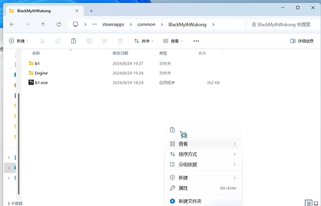Click the Share toolbar icon
This screenshot has height=206, width=321.
coord(105,41)
